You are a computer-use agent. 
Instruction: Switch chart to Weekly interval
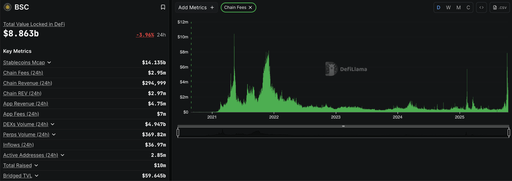[448, 7]
